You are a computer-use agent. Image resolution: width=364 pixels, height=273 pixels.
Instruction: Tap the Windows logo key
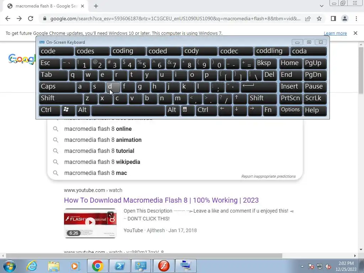click(68, 111)
